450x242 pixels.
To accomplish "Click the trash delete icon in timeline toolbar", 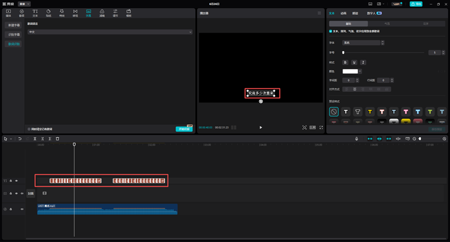I will [57, 138].
